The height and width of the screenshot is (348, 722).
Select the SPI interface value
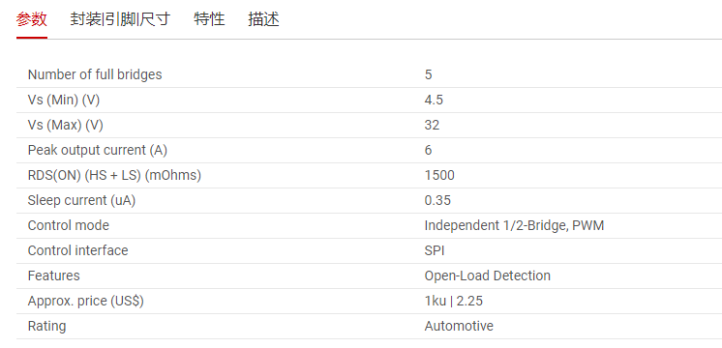point(435,250)
